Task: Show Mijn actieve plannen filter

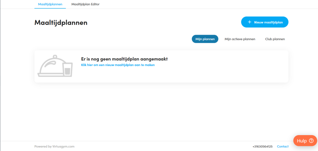Action: (x=240, y=39)
